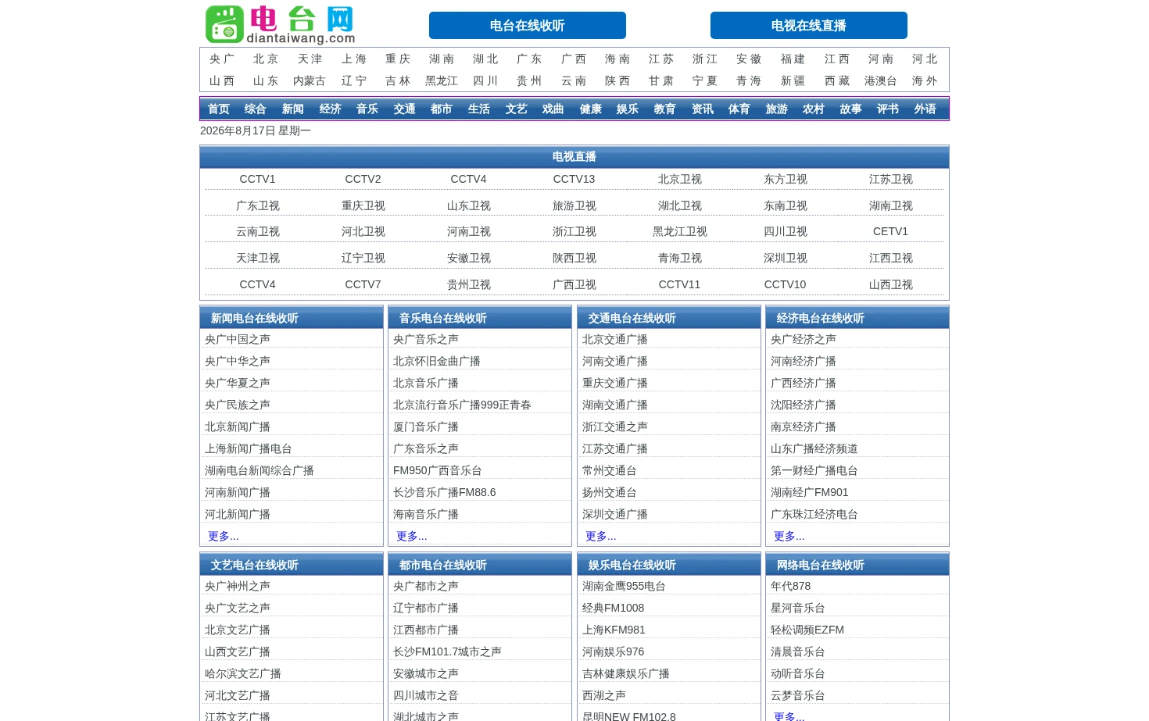Open 河北新闻广播 station

pyautogui.click(x=238, y=514)
